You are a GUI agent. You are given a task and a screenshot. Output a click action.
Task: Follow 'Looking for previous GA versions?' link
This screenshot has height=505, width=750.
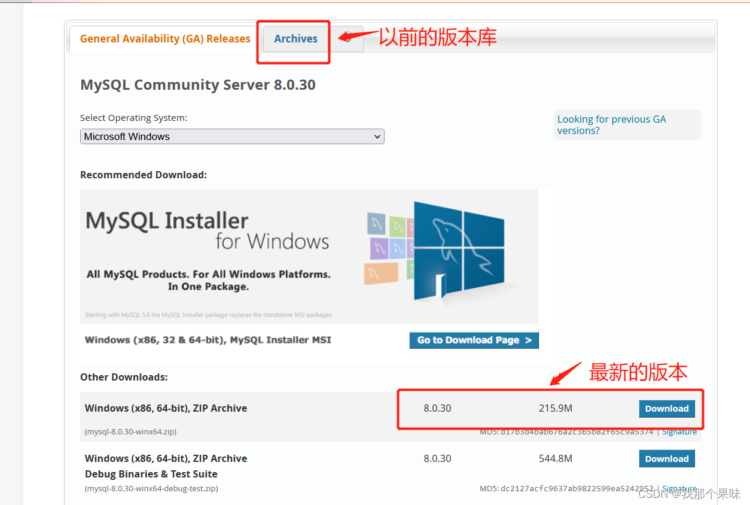pyautogui.click(x=611, y=125)
